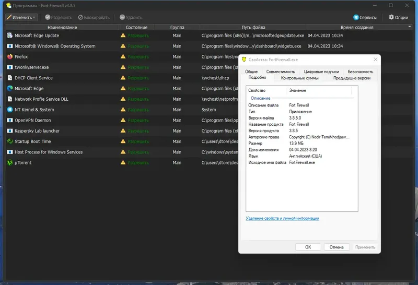Expand the Изменить dropdown menu
This screenshot has width=418, height=285.
[22, 17]
